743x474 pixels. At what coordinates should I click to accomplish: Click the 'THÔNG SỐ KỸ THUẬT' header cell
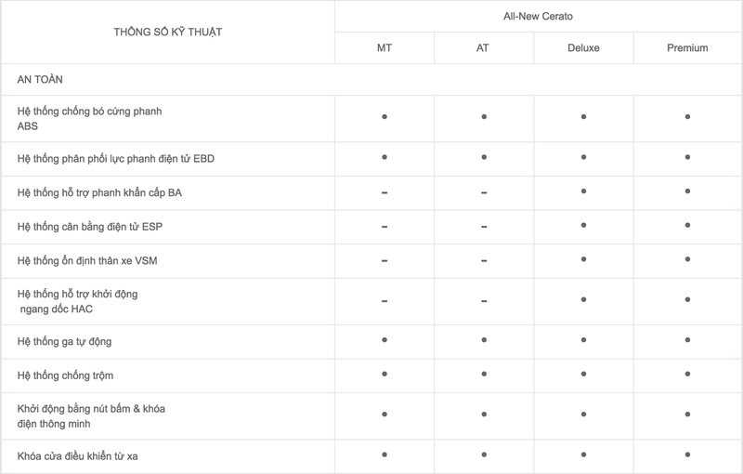[x=168, y=32]
